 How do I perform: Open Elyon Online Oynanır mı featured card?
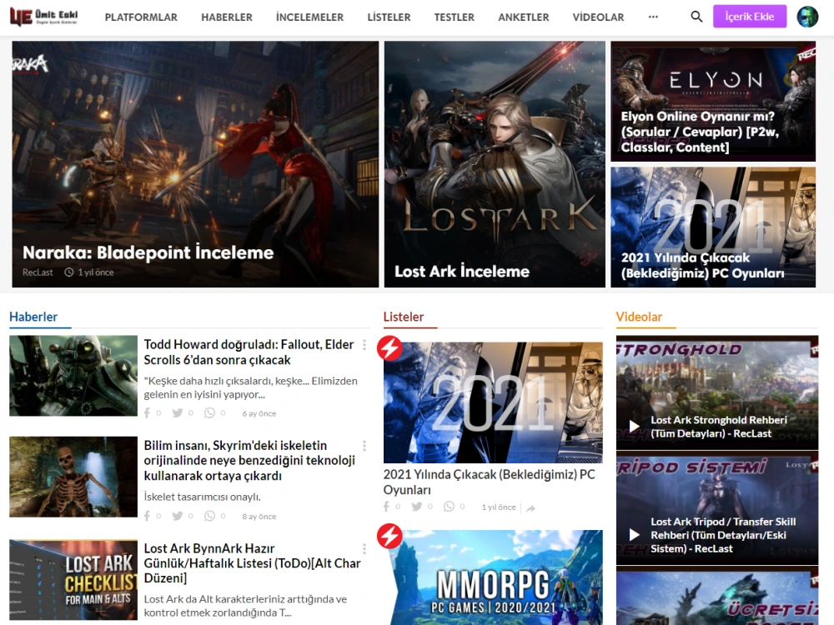click(x=713, y=102)
